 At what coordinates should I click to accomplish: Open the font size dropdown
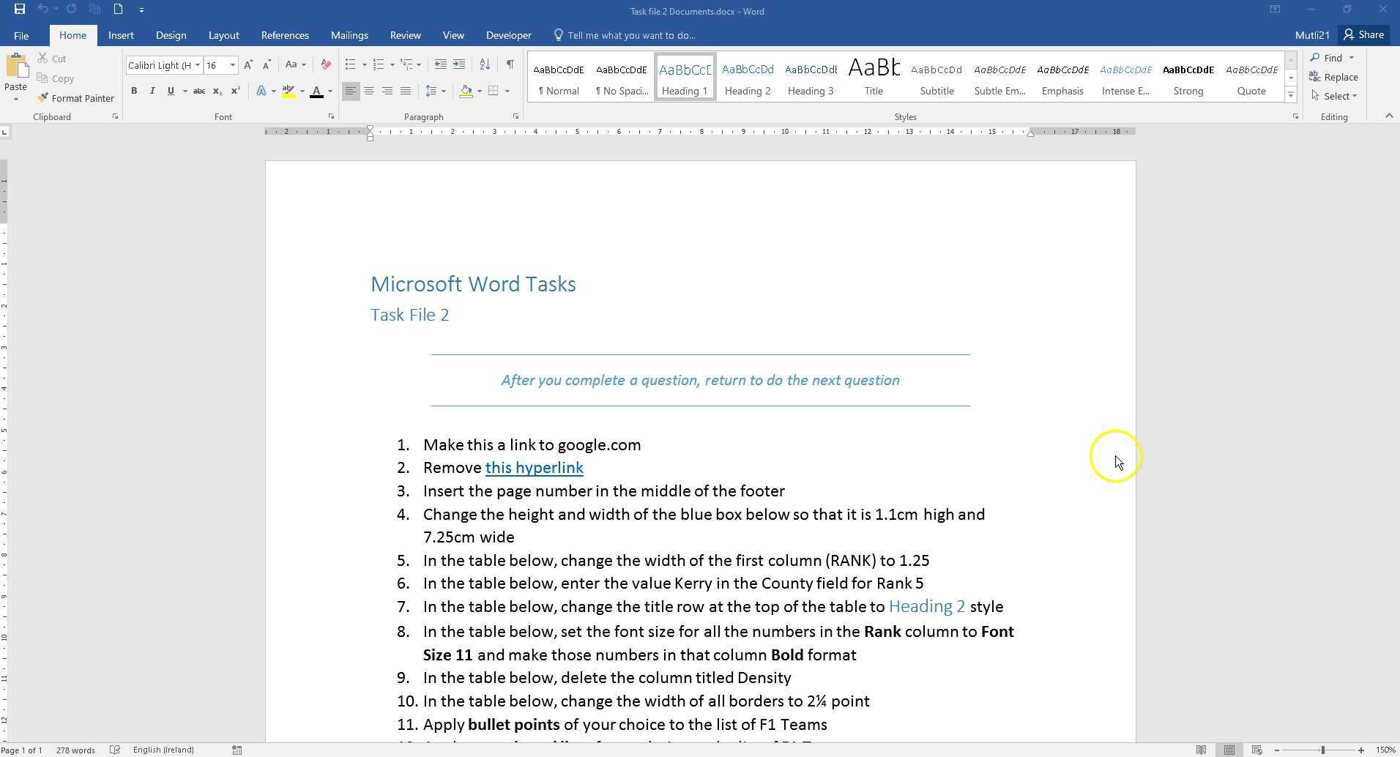coord(232,65)
